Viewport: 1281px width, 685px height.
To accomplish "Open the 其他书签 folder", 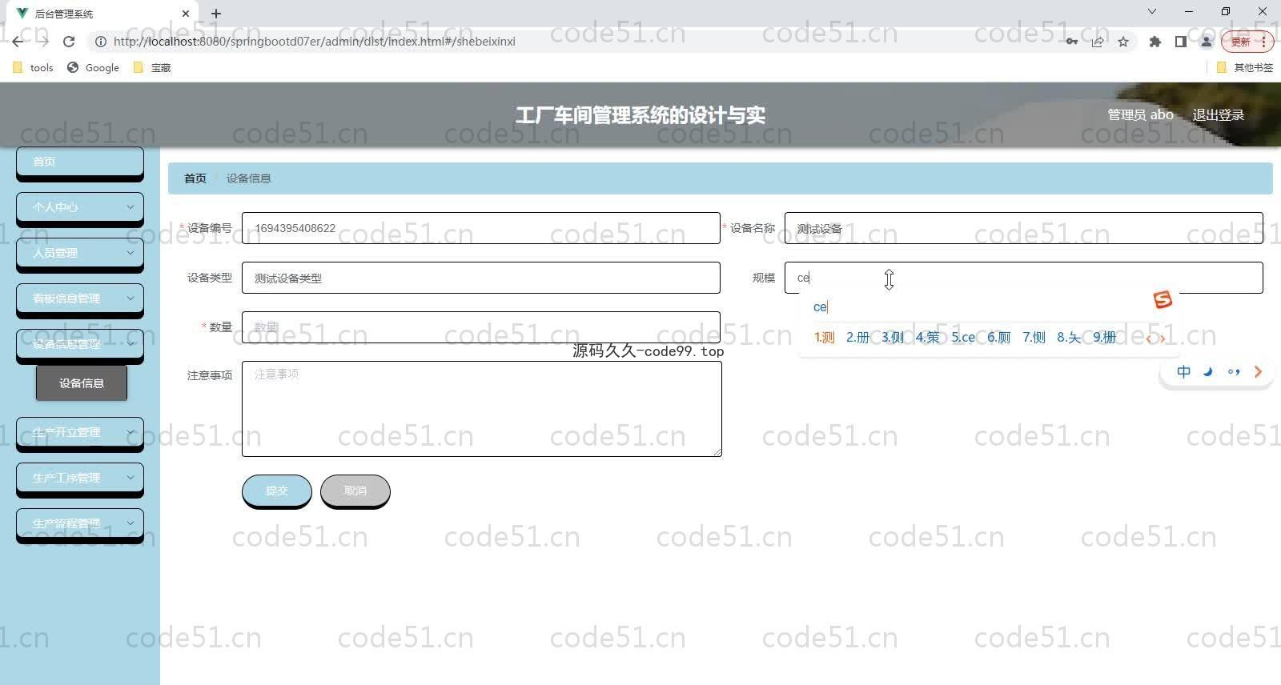I will [1244, 68].
